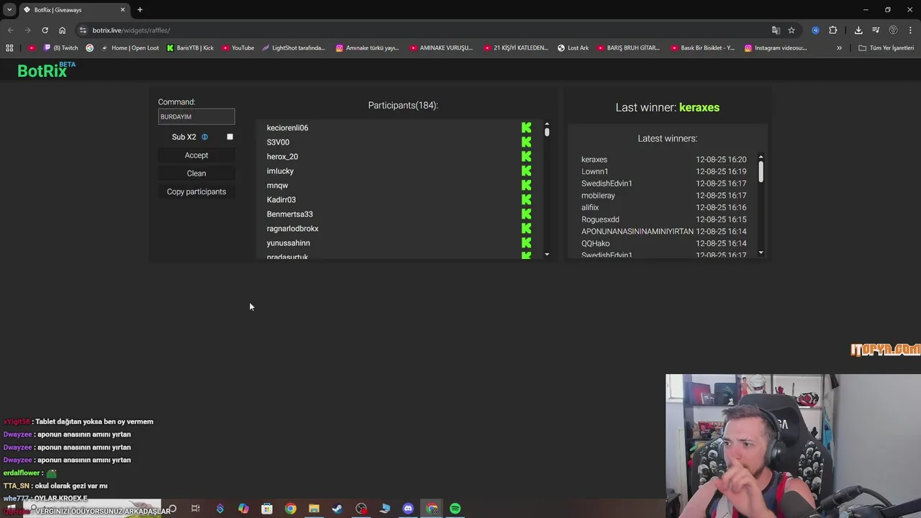Click participants list scroll-up arrow
The width and height of the screenshot is (921, 518).
pyautogui.click(x=547, y=124)
